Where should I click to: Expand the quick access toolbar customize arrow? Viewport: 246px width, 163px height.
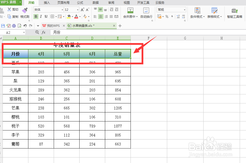(38, 26)
